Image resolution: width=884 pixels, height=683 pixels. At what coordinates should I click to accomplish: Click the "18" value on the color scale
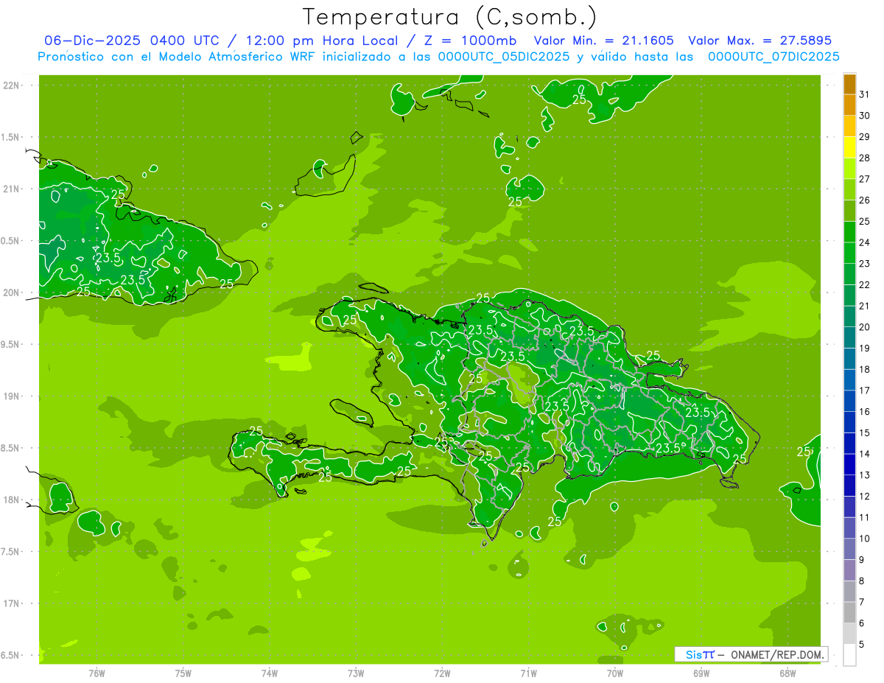coord(864,369)
